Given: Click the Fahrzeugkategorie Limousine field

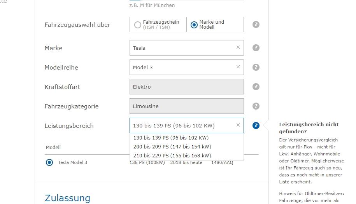Looking at the screenshot, I should (x=187, y=106).
